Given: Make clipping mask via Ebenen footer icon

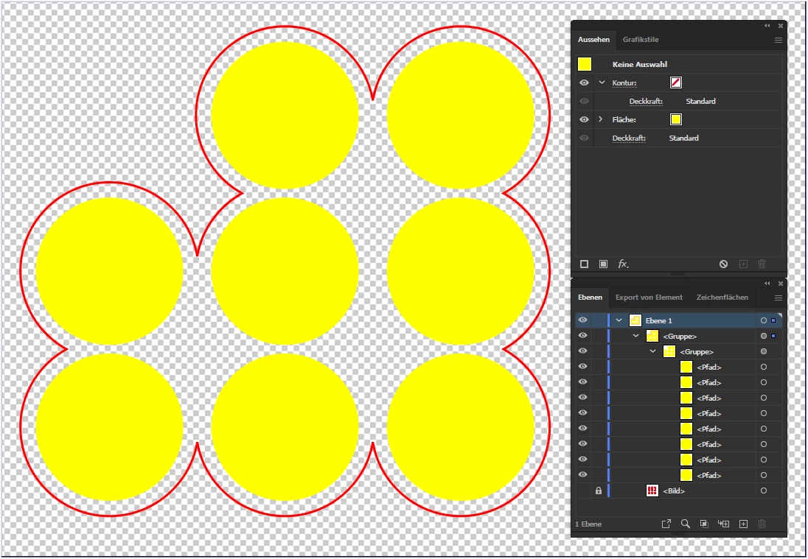Looking at the screenshot, I should (704, 524).
